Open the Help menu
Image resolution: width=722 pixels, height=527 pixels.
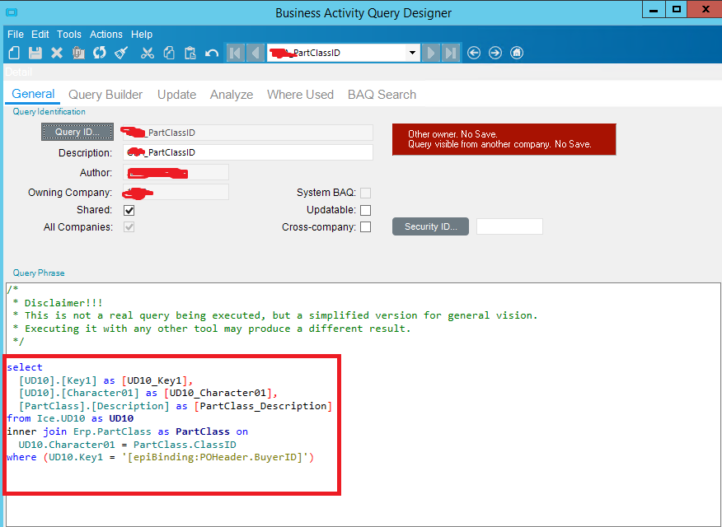142,35
